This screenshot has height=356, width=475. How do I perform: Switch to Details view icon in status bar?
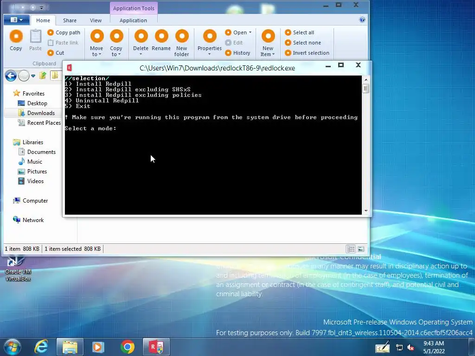pos(351,249)
